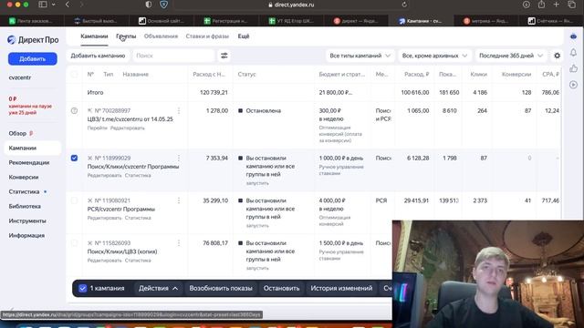584x328 pixels.
Task: Check the checkbox for campaign 119080921
Action: [x=74, y=200]
